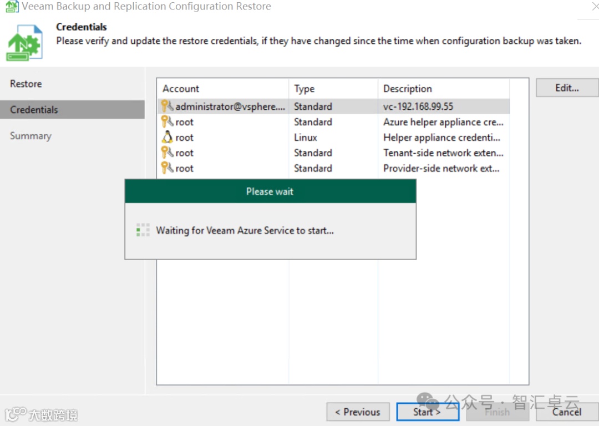
Task: Click Standard type in the administrator row
Action: (313, 106)
